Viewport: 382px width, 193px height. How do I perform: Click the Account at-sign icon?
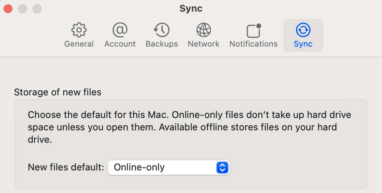tap(120, 30)
